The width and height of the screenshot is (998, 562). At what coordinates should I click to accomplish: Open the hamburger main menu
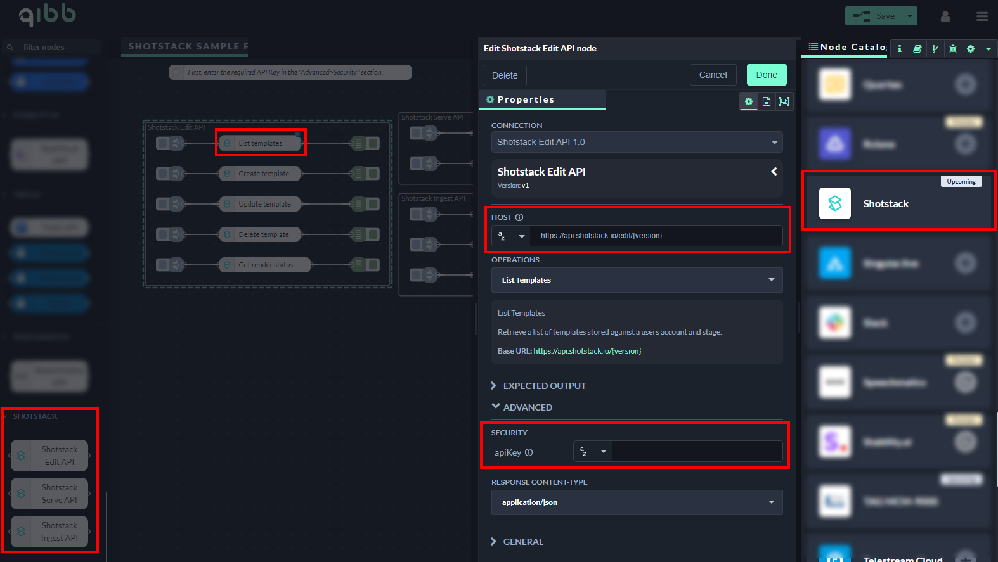click(x=982, y=16)
